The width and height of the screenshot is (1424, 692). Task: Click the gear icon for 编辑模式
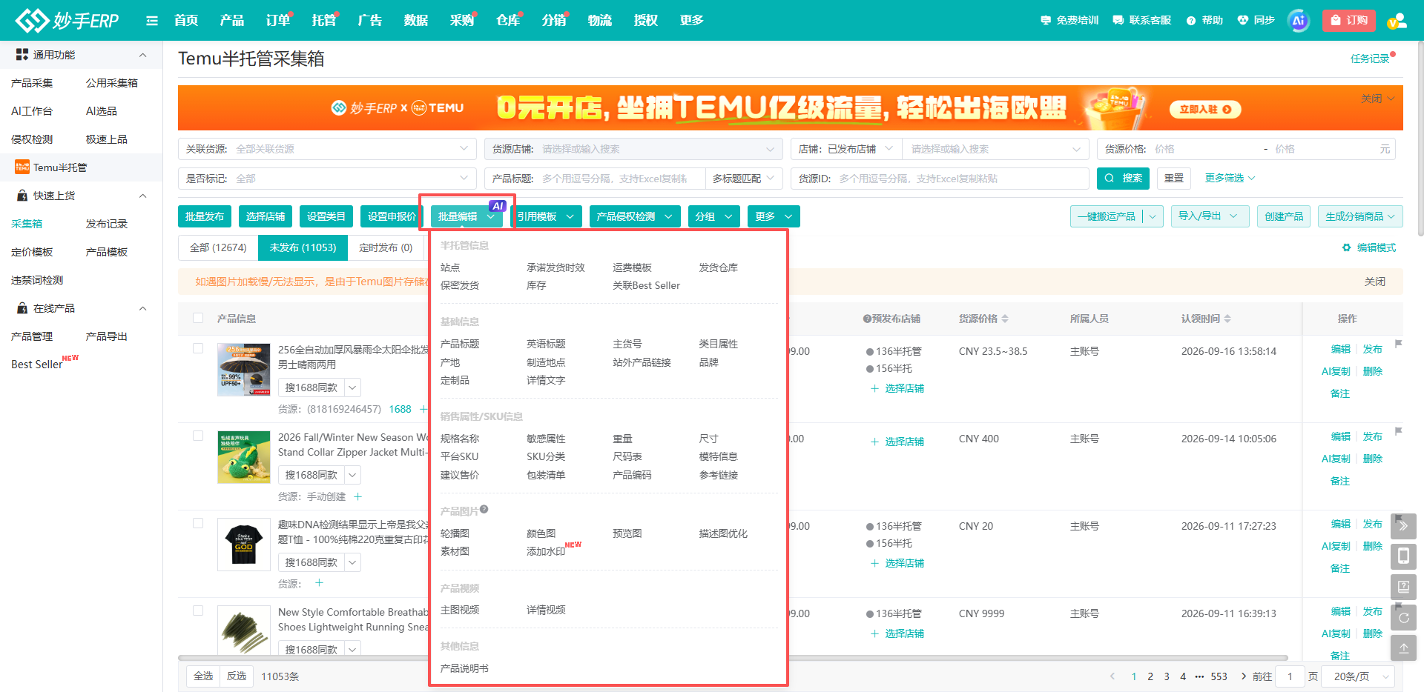pyautogui.click(x=1347, y=247)
